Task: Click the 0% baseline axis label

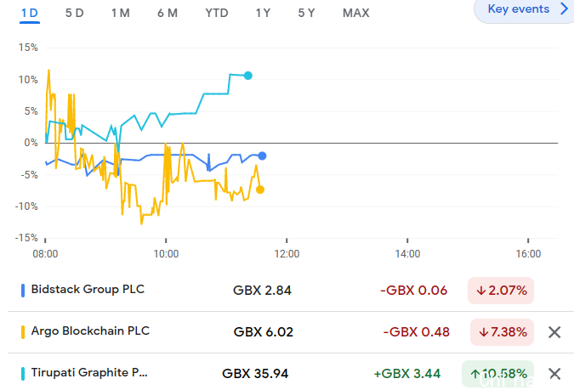Action: point(31,143)
